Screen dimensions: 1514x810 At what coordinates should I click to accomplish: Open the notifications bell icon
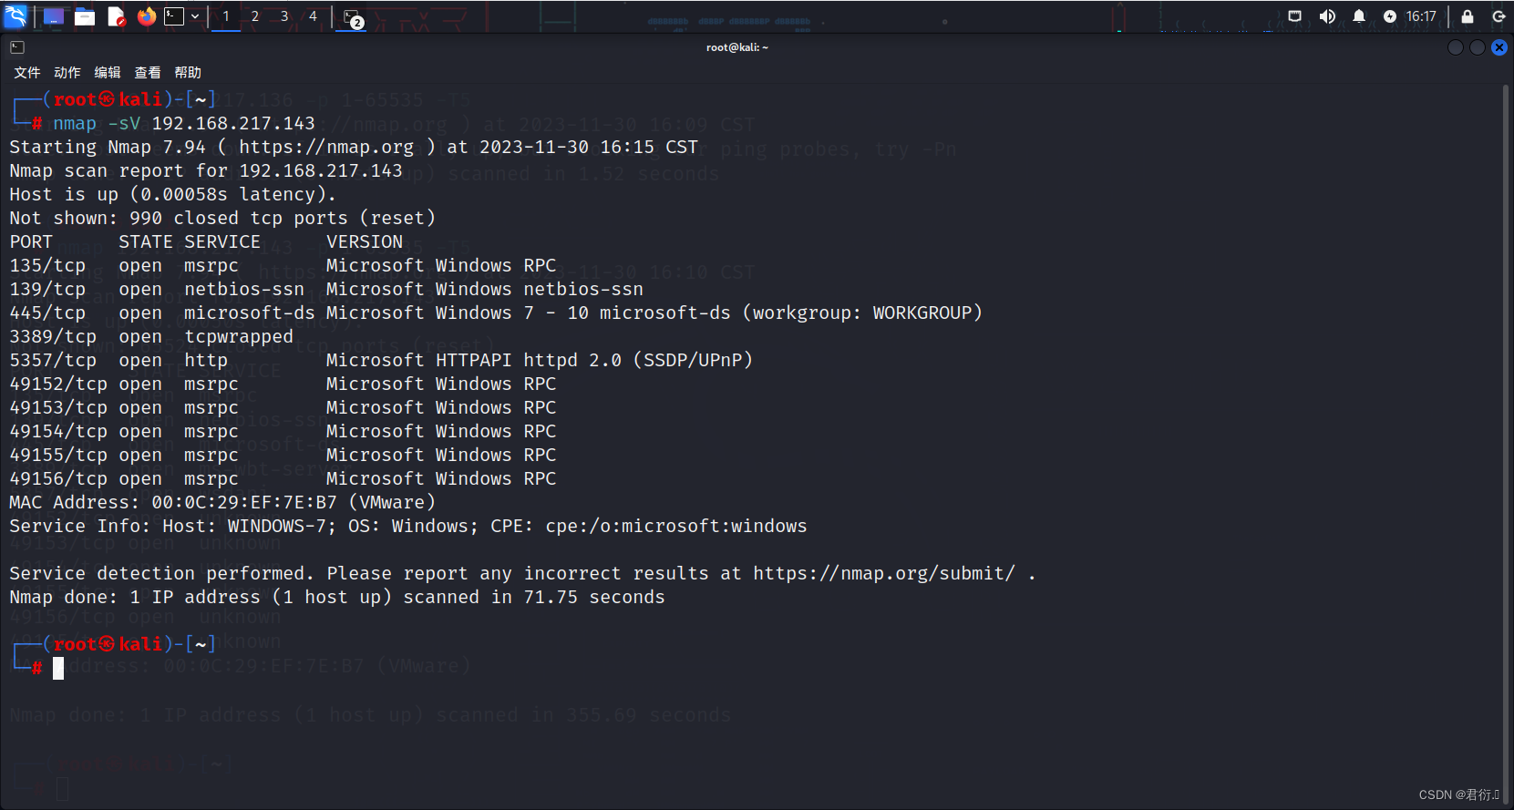coord(1359,16)
